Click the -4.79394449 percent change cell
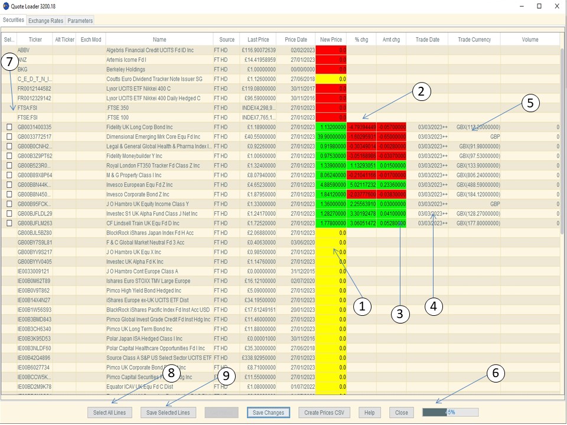The height and width of the screenshot is (425, 567). pos(361,127)
